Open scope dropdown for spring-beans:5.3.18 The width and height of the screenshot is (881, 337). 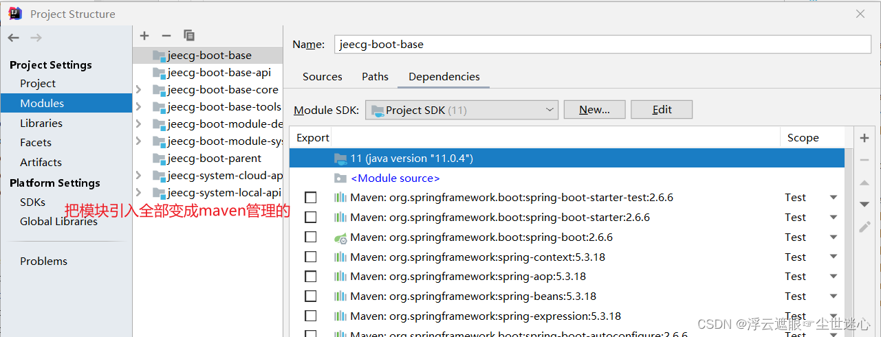[x=834, y=297]
